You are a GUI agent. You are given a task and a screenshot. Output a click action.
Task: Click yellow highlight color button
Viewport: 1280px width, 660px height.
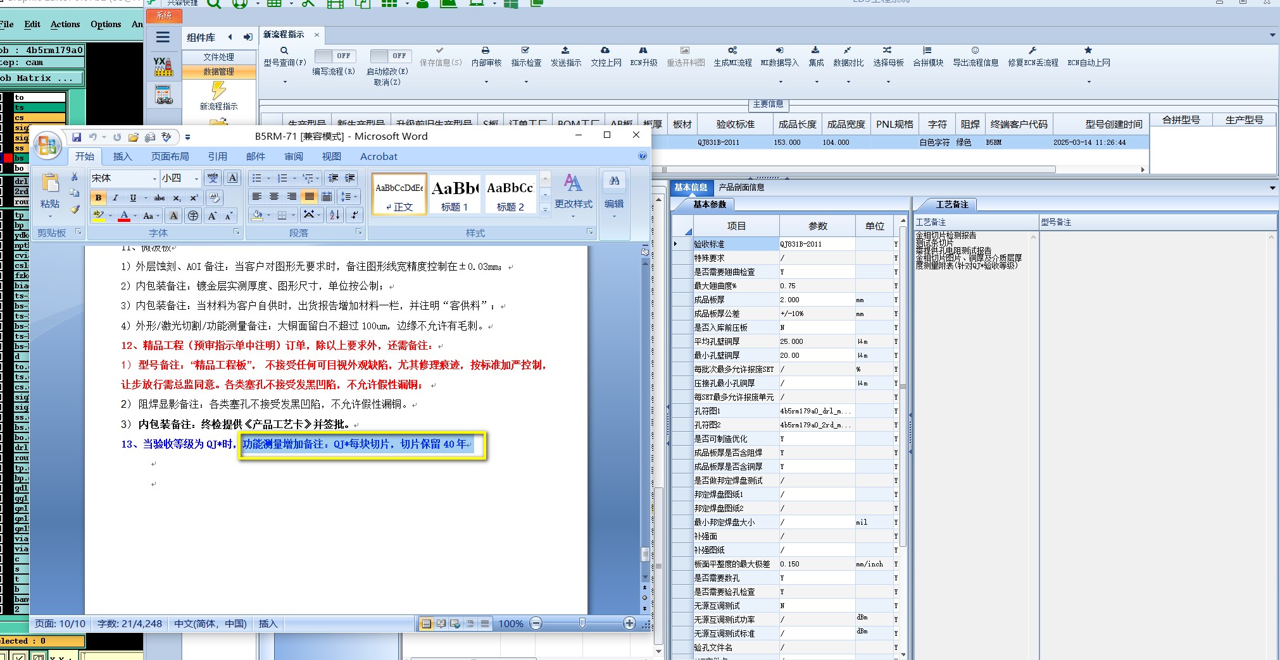(x=99, y=216)
